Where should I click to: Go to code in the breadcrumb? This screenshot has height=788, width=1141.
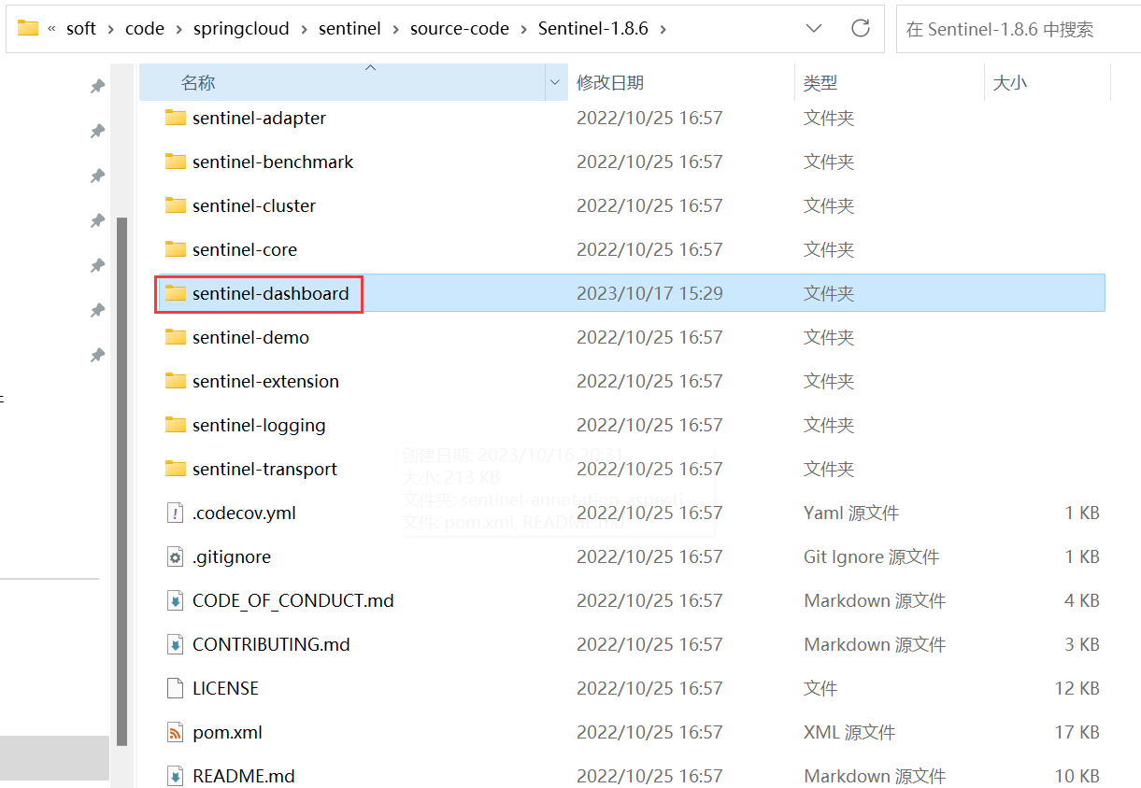point(145,29)
